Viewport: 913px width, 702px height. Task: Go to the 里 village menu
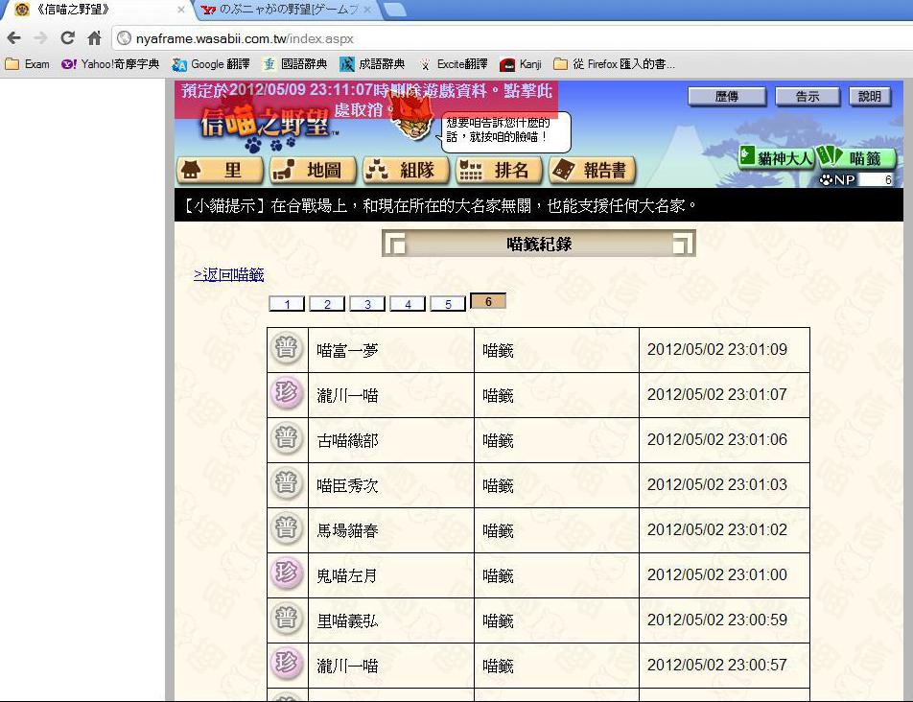[220, 171]
